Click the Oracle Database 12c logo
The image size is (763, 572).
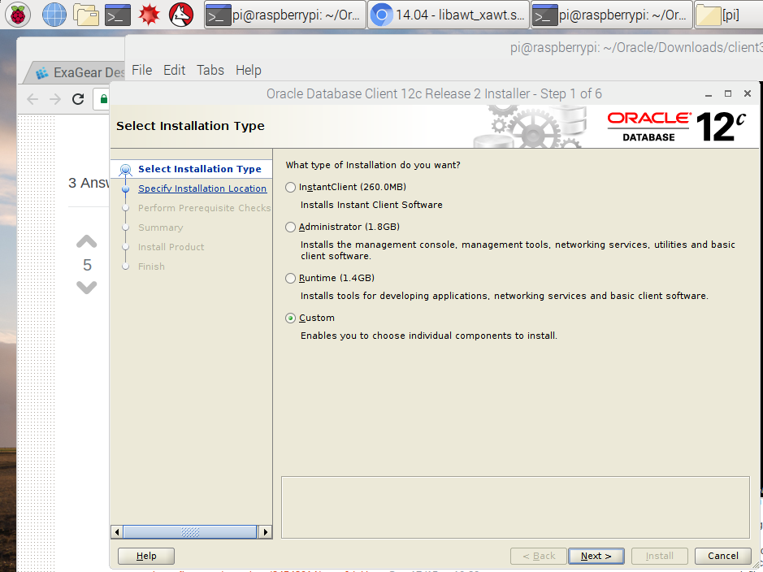click(676, 127)
